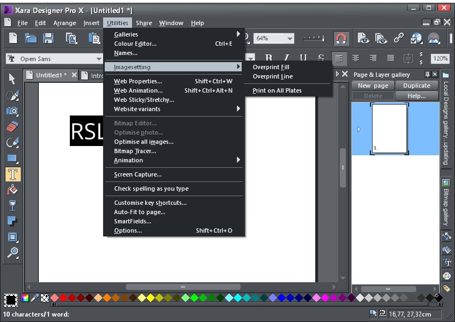Image resolution: width=455 pixels, height=322 pixels.
Task: Select the Shape editor tool
Action: click(x=12, y=142)
